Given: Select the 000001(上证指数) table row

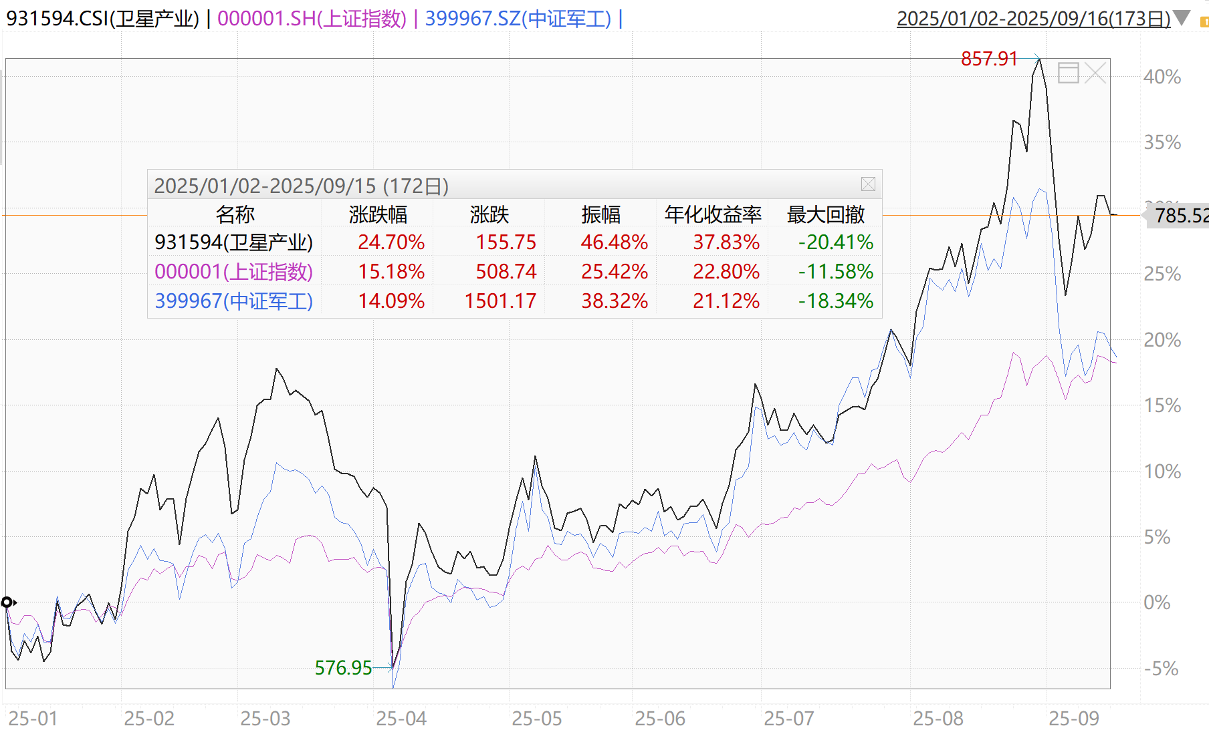Looking at the screenshot, I should [x=233, y=272].
